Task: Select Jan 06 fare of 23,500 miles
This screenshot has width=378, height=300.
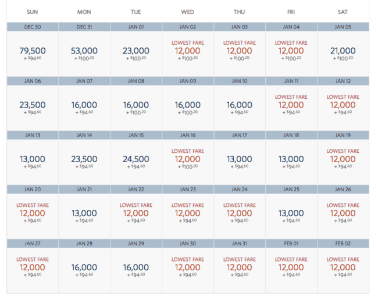Action: [33, 108]
